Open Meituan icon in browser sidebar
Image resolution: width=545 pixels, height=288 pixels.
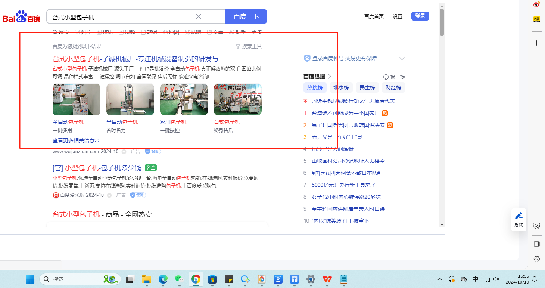click(x=536, y=19)
